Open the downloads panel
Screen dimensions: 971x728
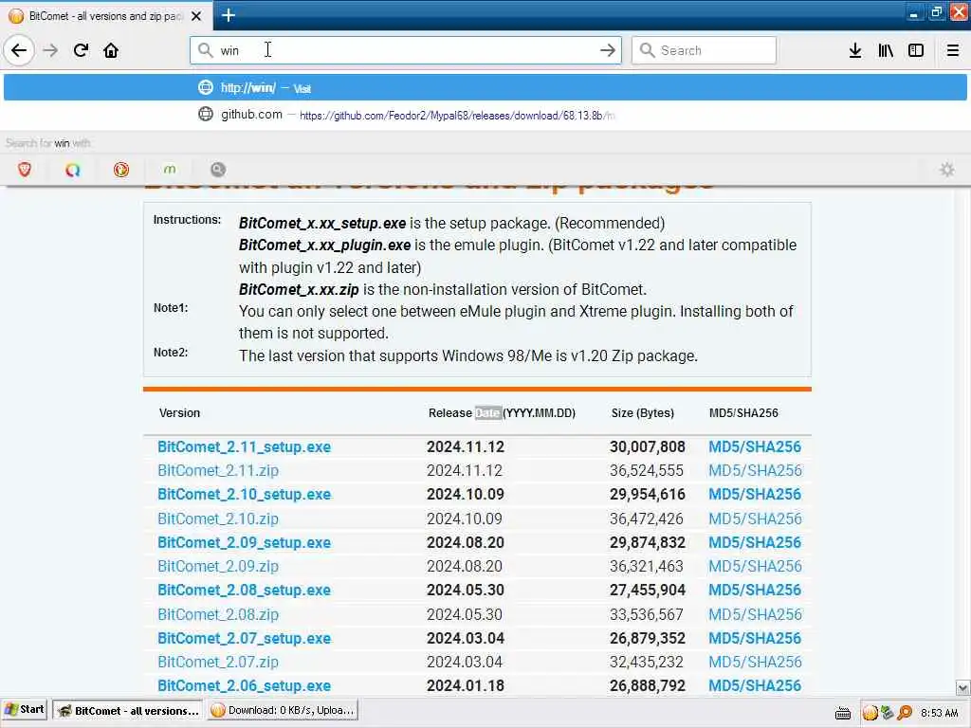[x=855, y=50]
